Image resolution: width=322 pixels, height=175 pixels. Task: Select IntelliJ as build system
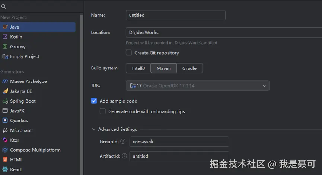[x=138, y=68]
